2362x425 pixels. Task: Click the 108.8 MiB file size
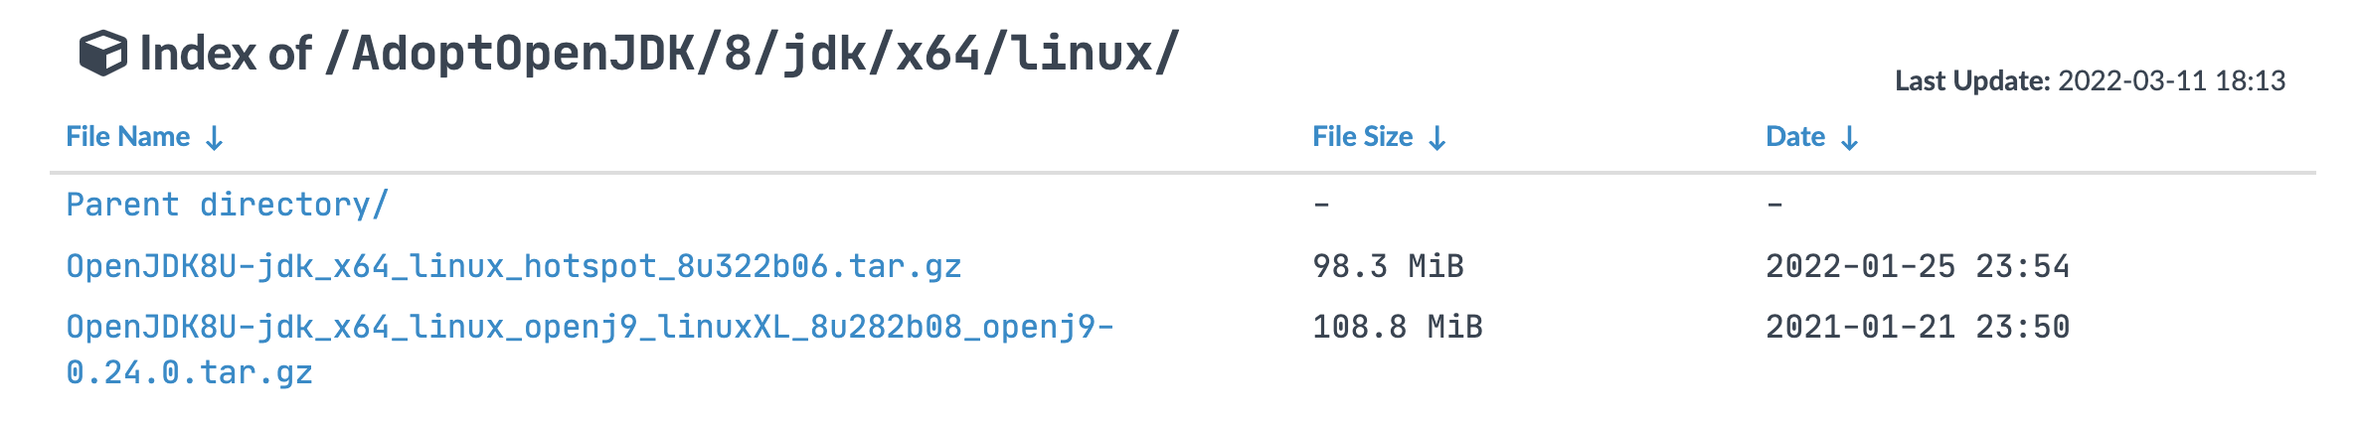(x=1398, y=327)
